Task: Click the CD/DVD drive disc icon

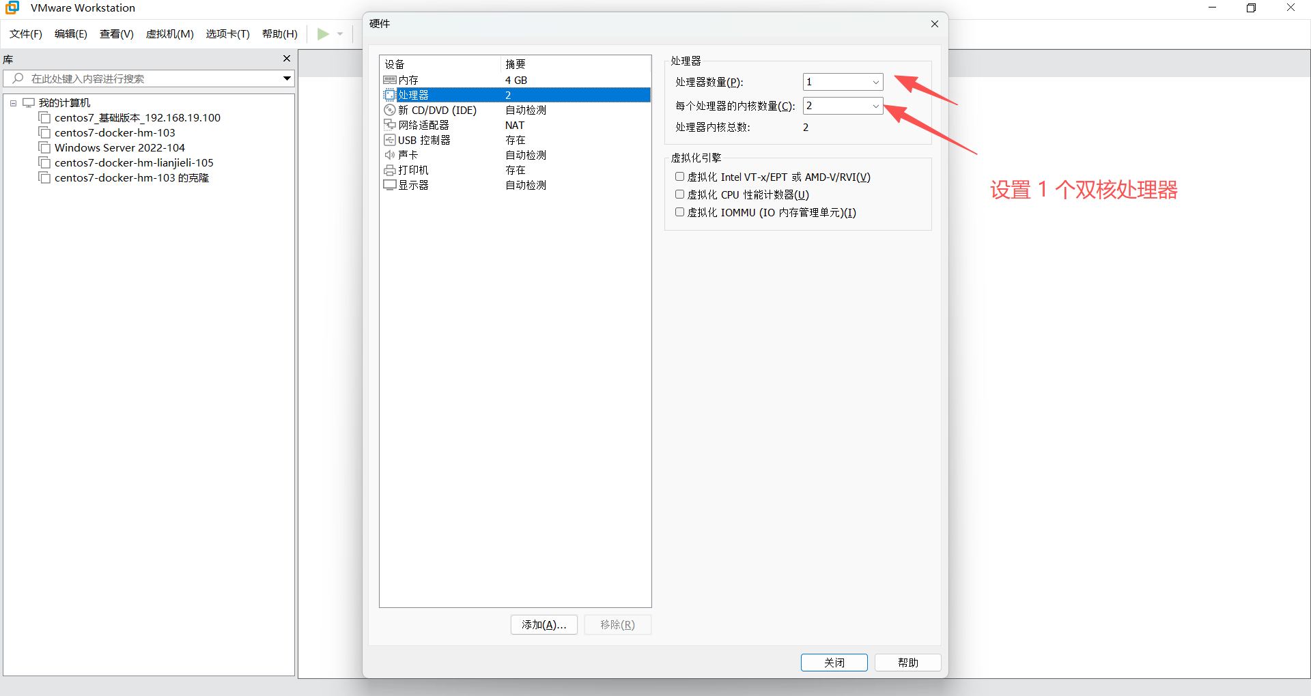Action: [x=390, y=110]
